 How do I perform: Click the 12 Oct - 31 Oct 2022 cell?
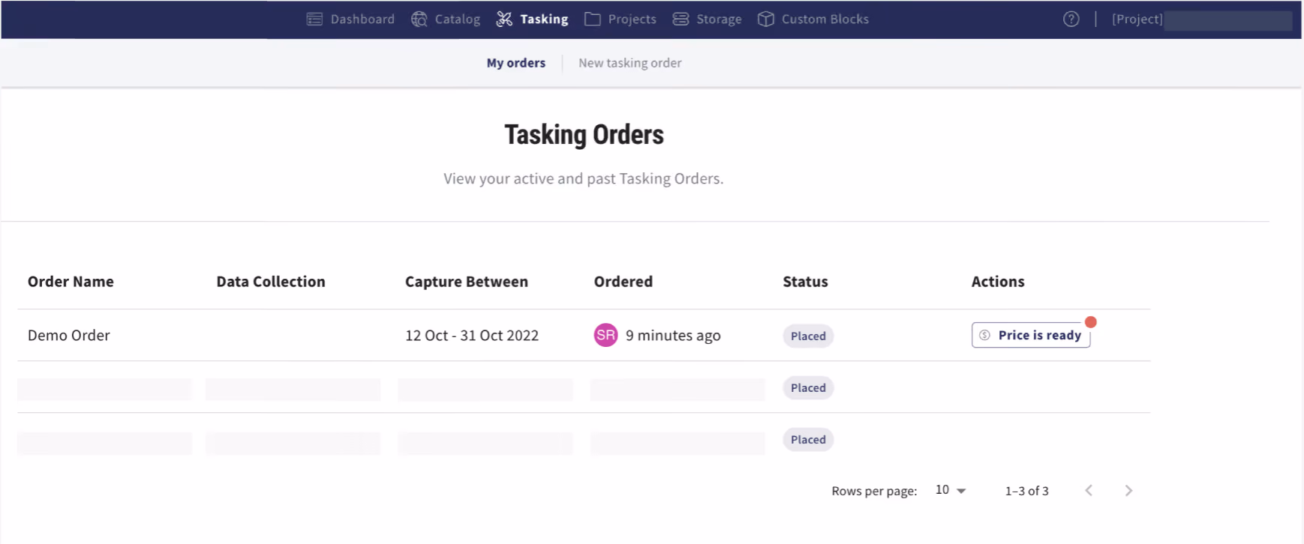click(472, 335)
